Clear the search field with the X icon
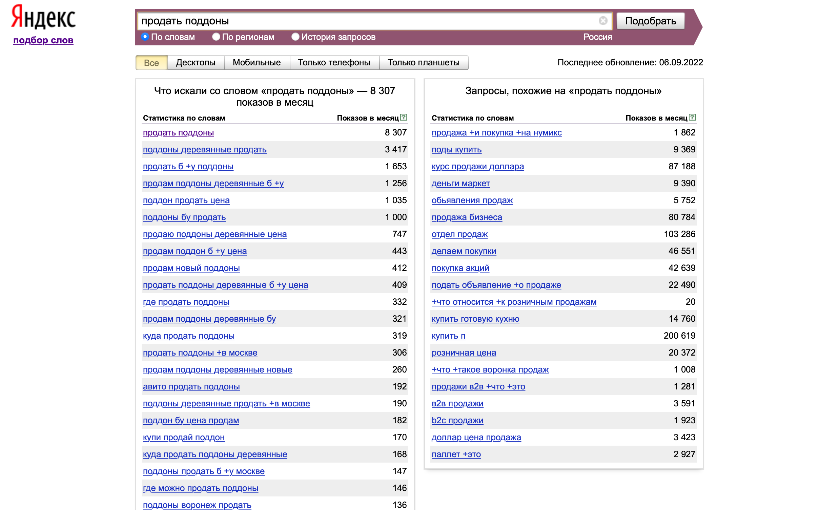The width and height of the screenshot is (839, 510). 603,21
